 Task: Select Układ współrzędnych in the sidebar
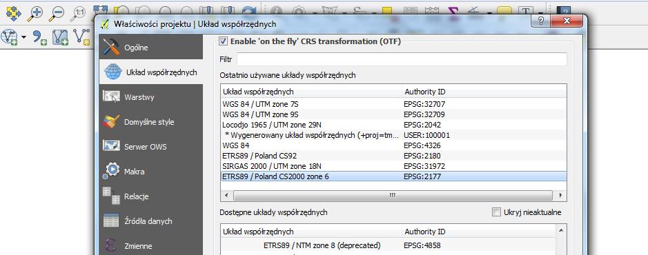(x=151, y=72)
